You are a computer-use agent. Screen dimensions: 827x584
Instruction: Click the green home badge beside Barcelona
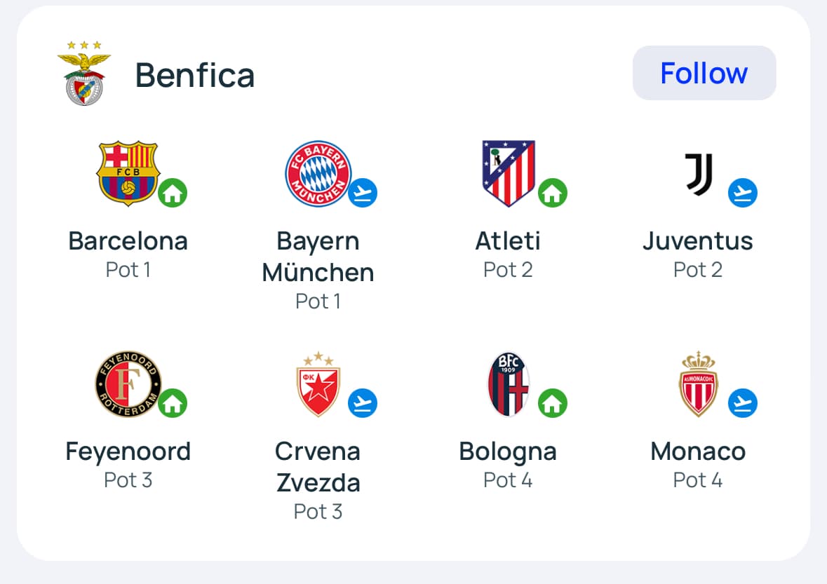pos(173,193)
